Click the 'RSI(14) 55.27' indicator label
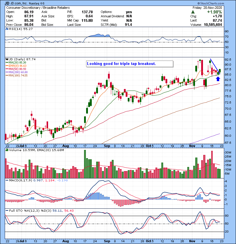The image size is (236, 244). click(x=21, y=29)
